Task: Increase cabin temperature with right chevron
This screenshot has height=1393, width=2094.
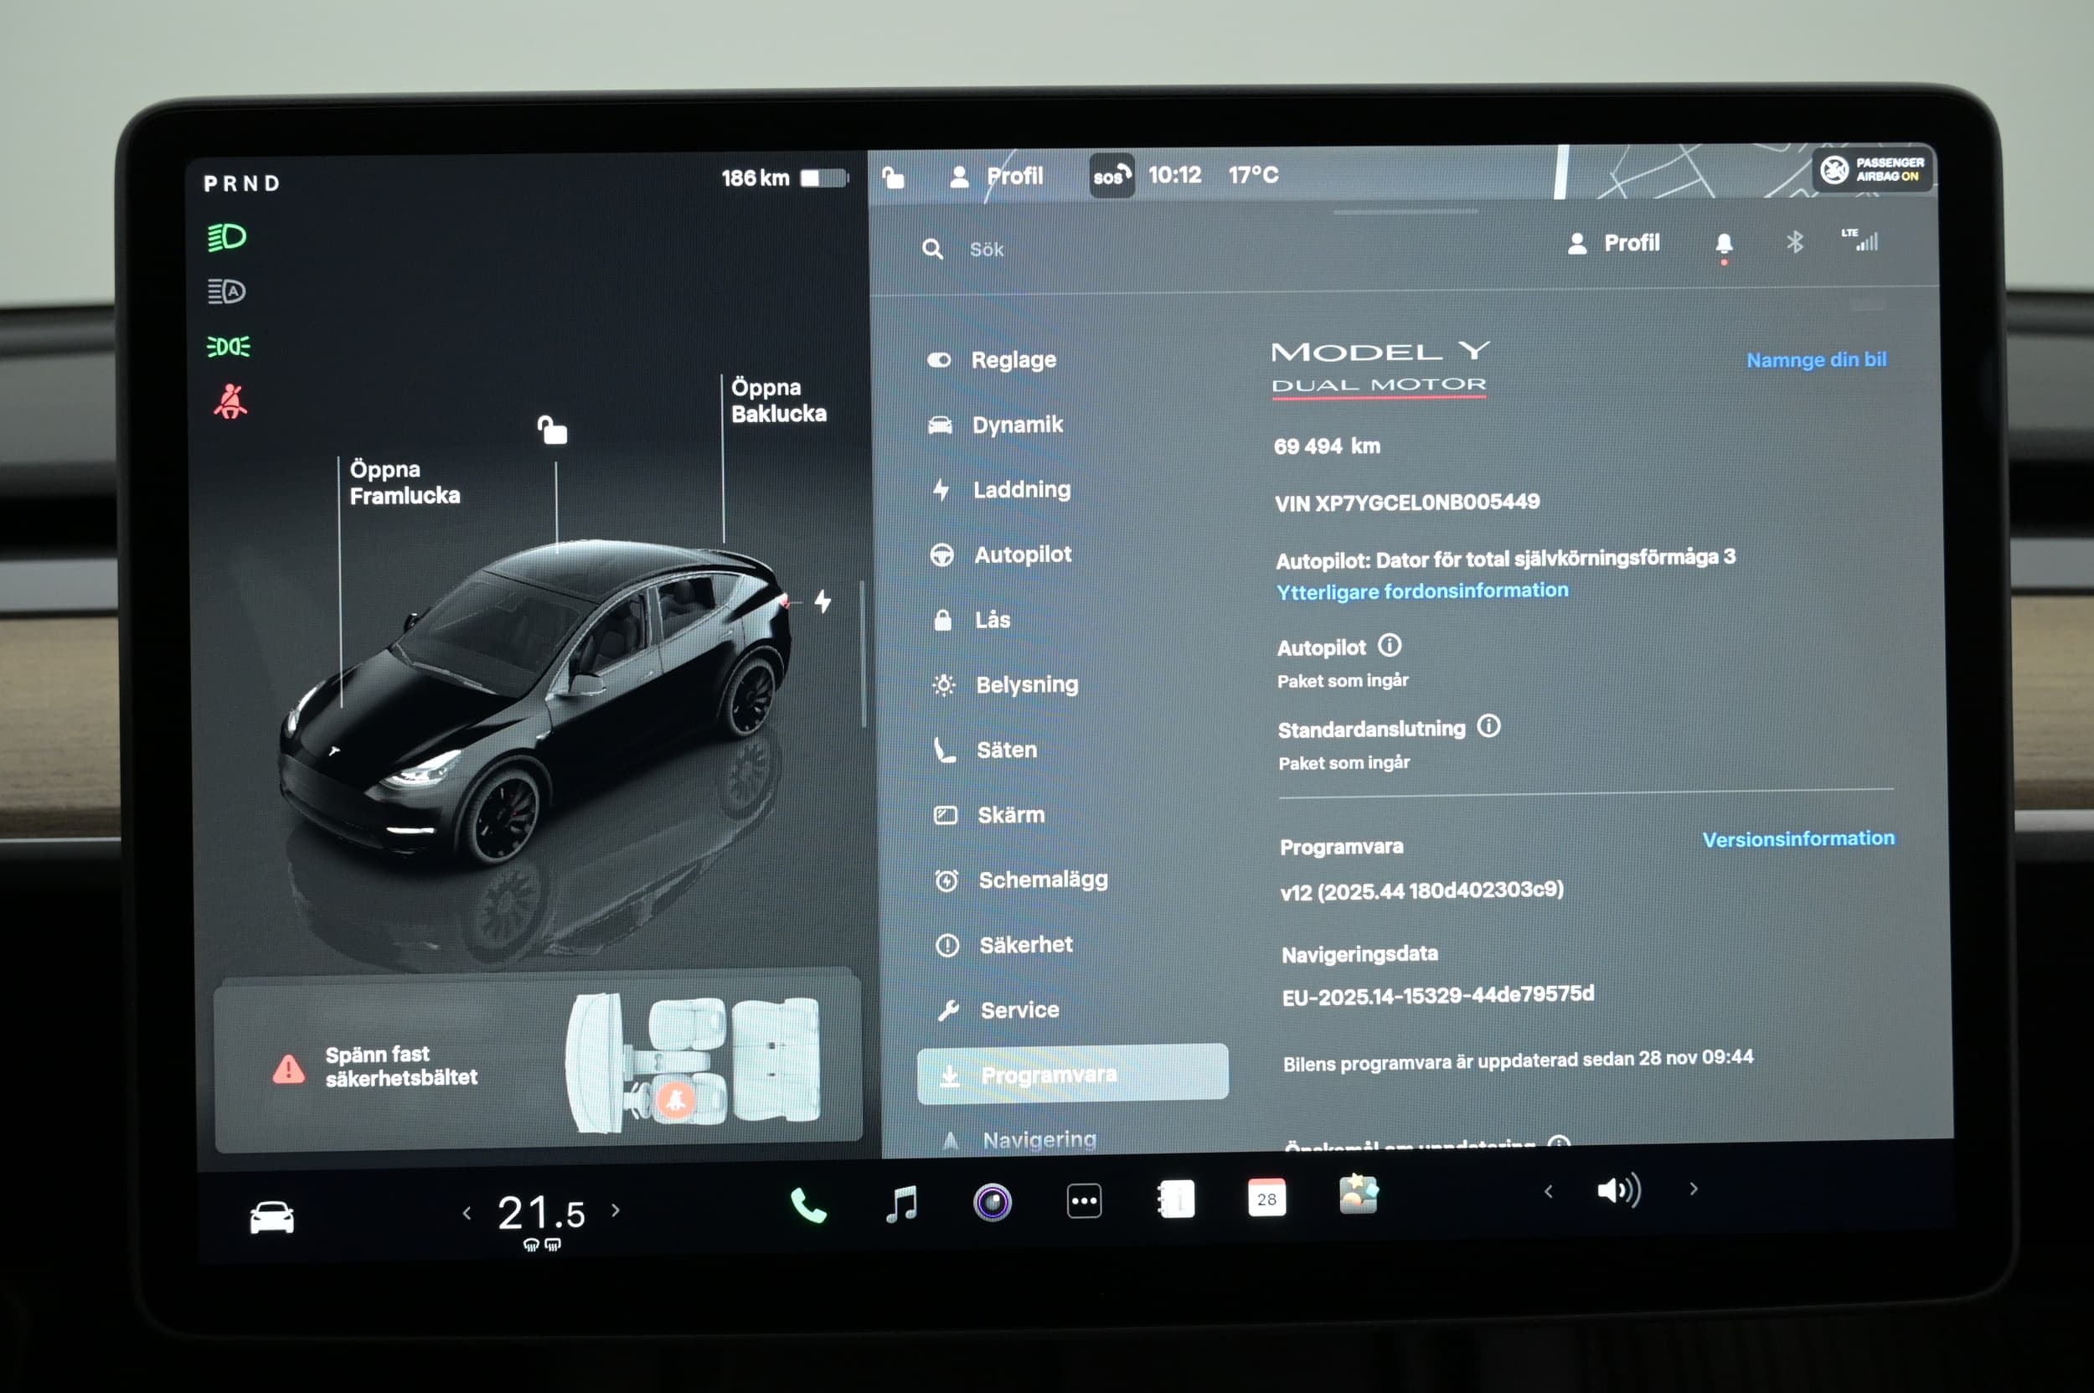Action: point(616,1210)
